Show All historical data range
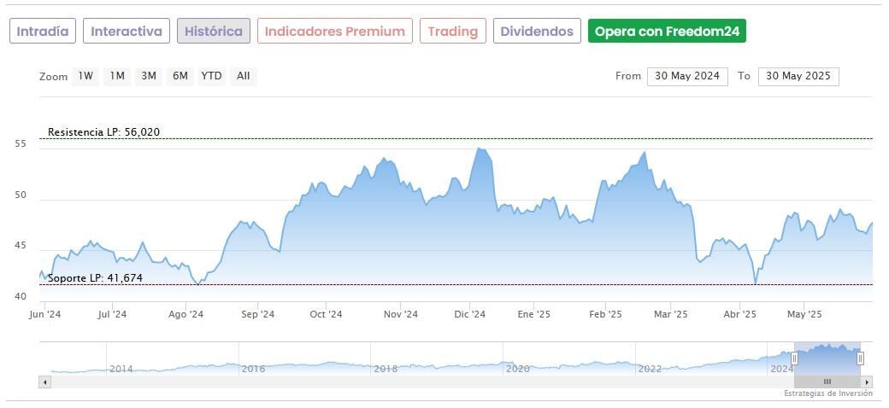Viewport: 889px width, 408px height. pos(244,76)
